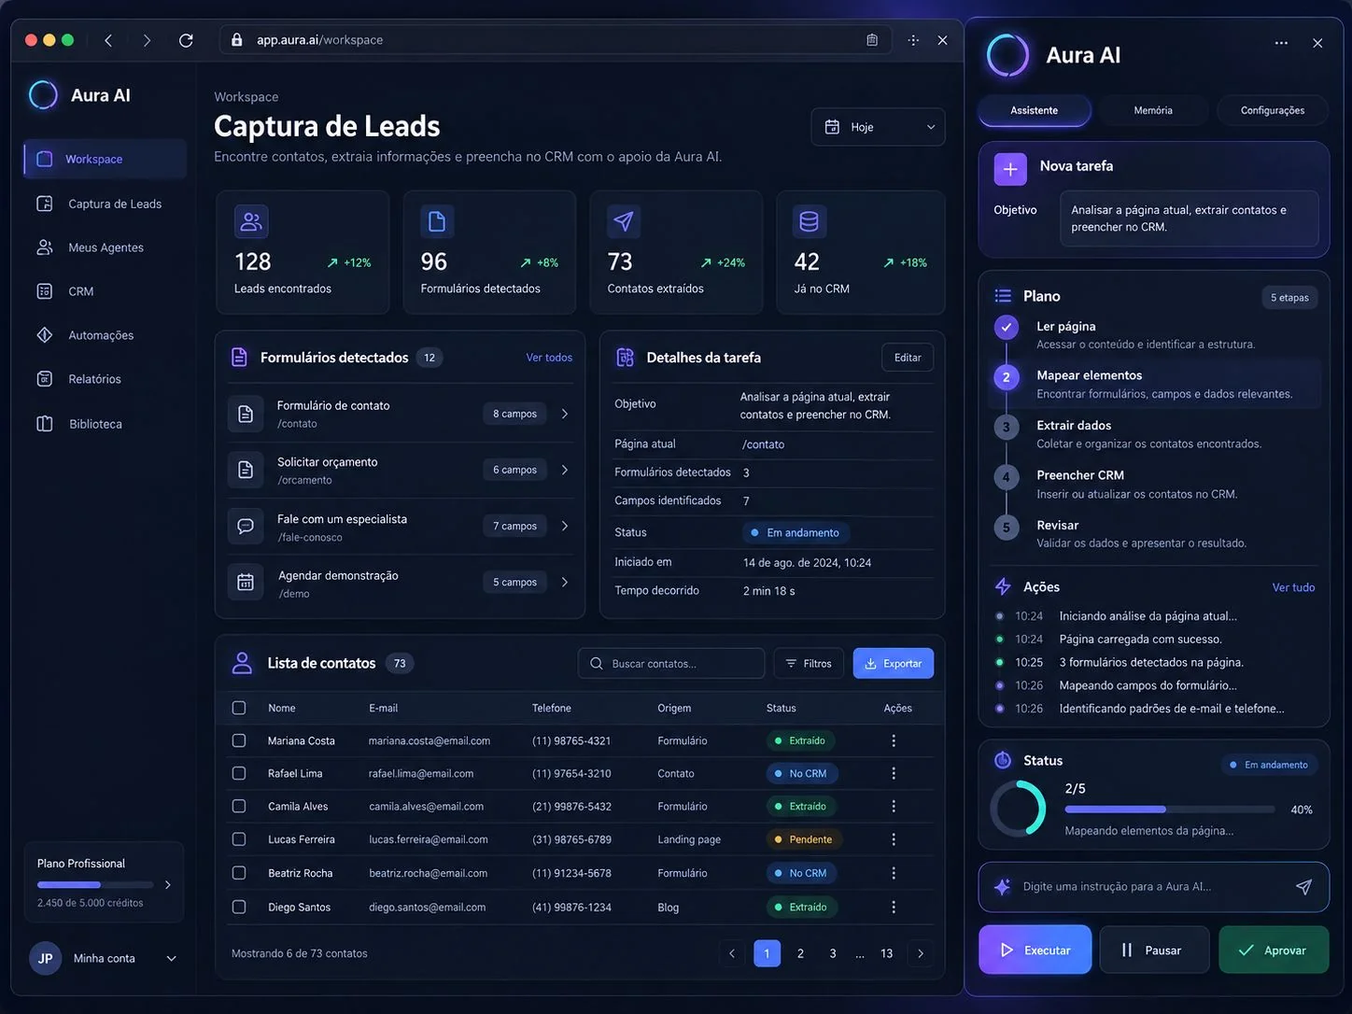Click the Exportar button
The image size is (1352, 1014).
894,663
